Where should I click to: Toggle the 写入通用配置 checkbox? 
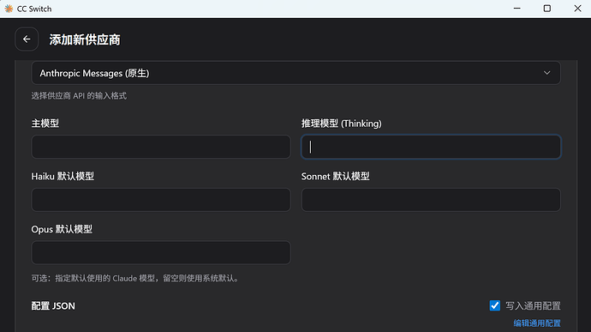(494, 305)
